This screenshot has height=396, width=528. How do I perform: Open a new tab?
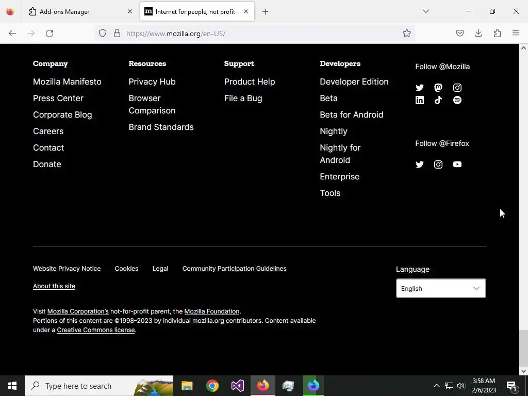click(266, 12)
